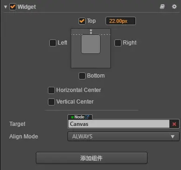The height and width of the screenshot is (170, 181).
Task: Disable the Widget component checkbox
Action: 13,7
